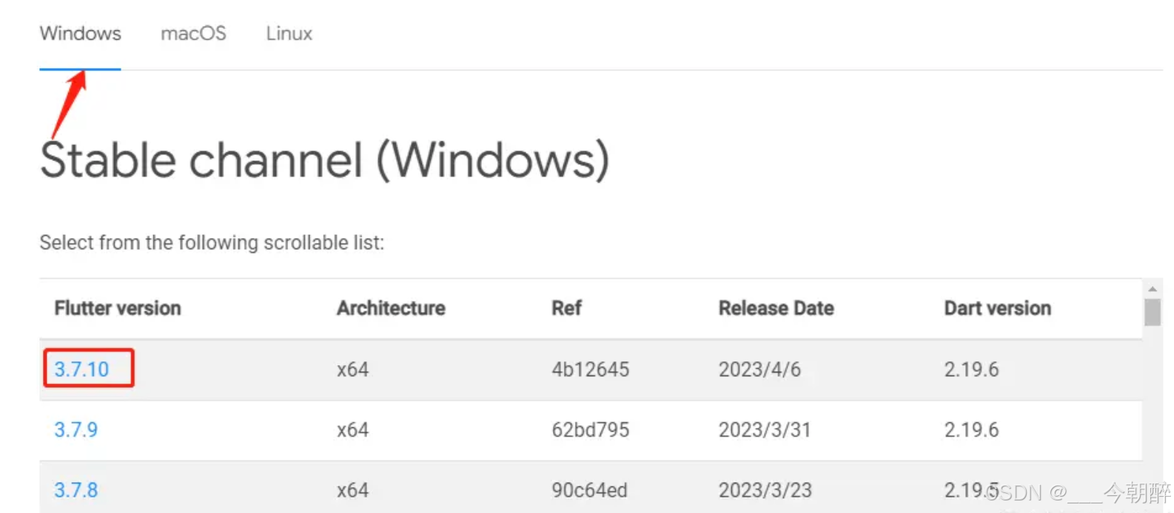Image resolution: width=1174 pixels, height=513 pixels.
Task: Open Flutter version 3.7.10 download link
Action: [81, 369]
